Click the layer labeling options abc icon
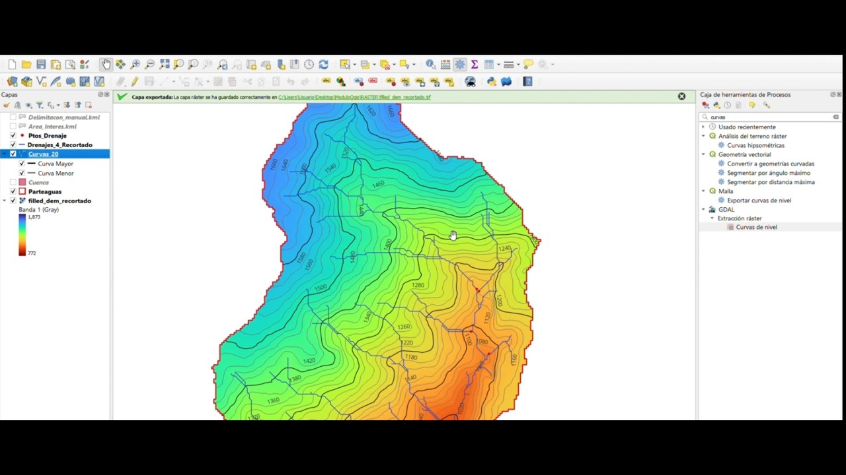 coord(326,82)
